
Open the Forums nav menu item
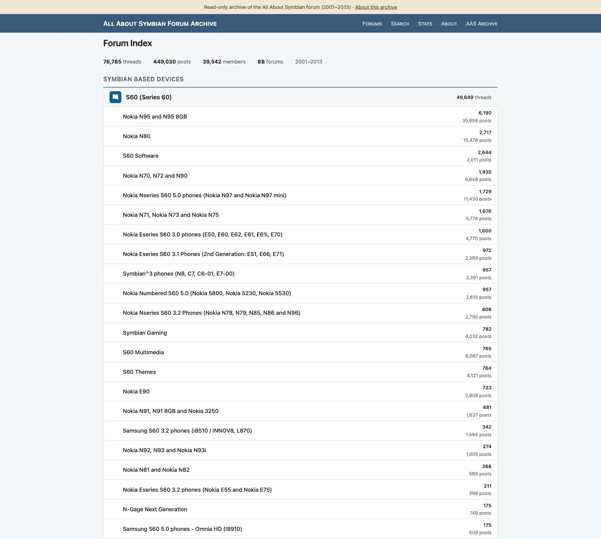pos(372,24)
